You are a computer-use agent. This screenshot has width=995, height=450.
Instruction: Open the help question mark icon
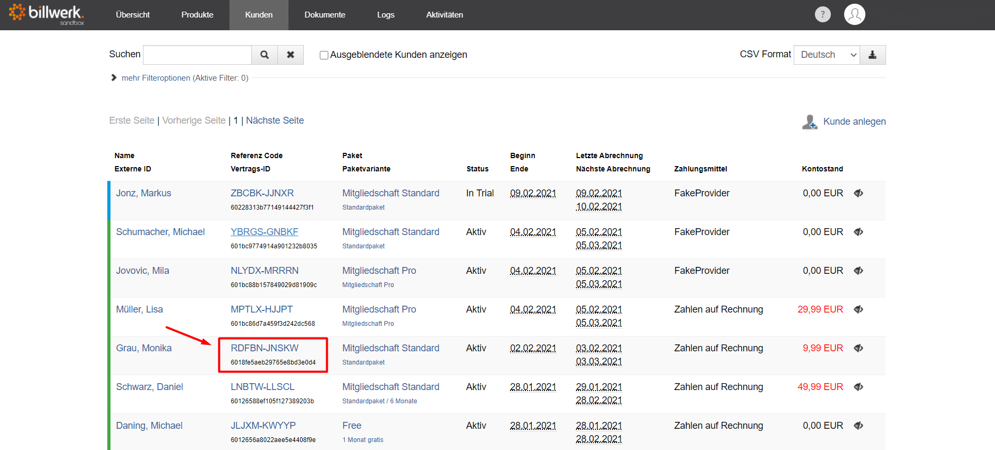(x=823, y=14)
